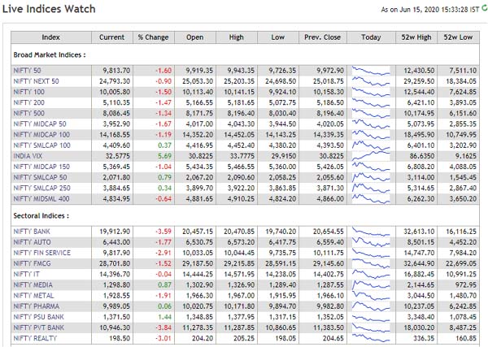488x347 pixels.
Task: Open the NIFTY AUTO link
Action: pos(32,242)
